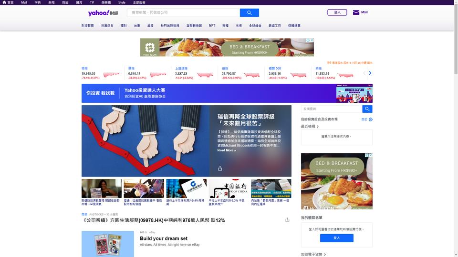Open the 恒指 index link
Screen dimensions: 458x257
tap(85, 69)
